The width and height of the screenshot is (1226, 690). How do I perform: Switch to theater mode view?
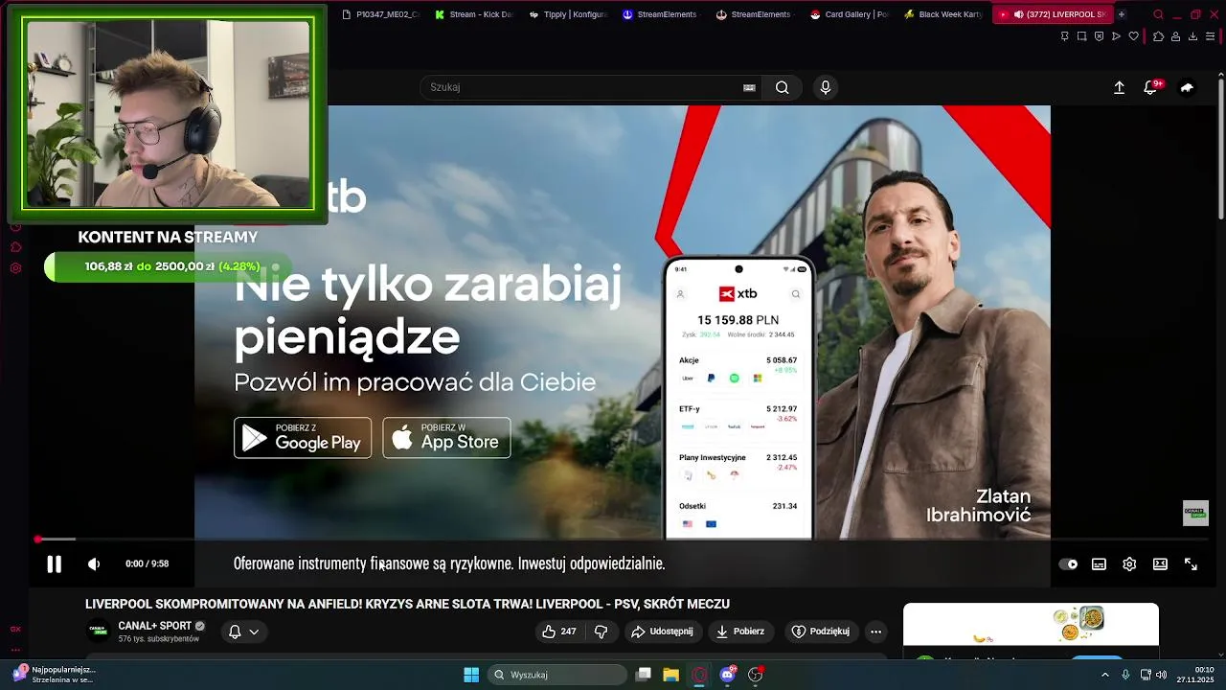click(x=1160, y=564)
